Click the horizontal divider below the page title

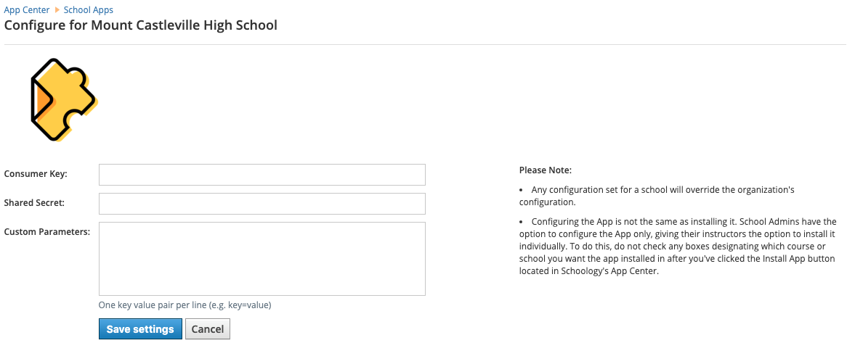pyautogui.click(x=423, y=45)
